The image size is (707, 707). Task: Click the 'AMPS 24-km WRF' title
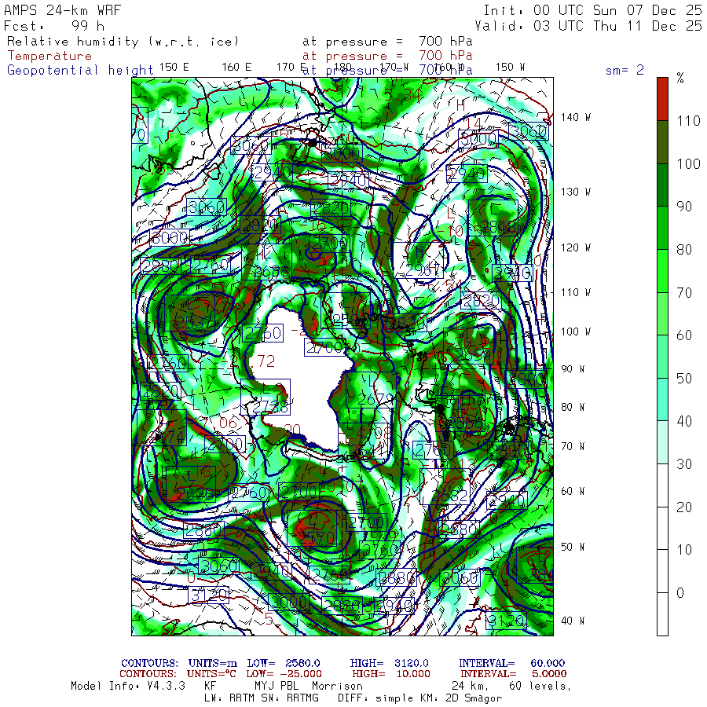[x=59, y=10]
